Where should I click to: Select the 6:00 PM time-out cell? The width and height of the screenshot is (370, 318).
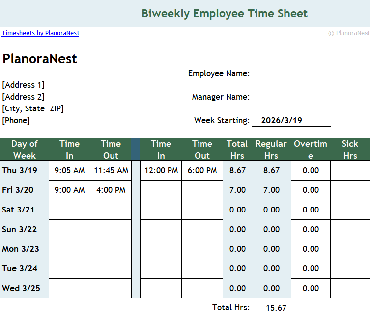tap(202, 170)
